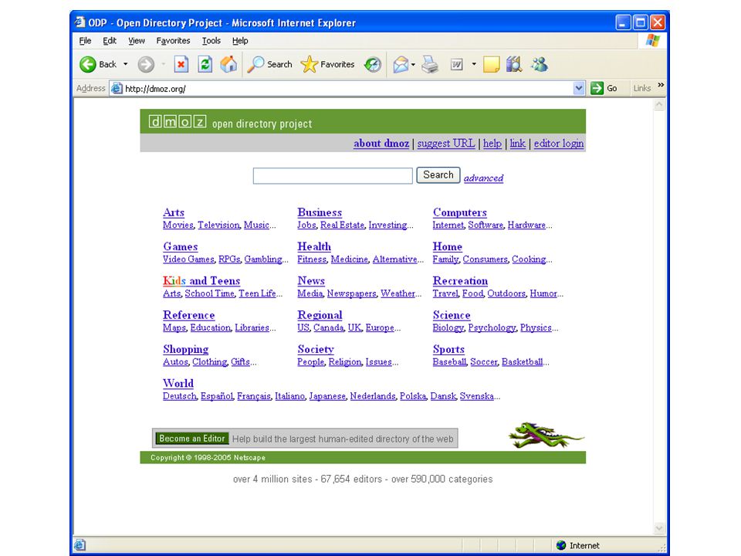Click the vertical scrollbar up arrow
The height and width of the screenshot is (556, 741).
(659, 104)
